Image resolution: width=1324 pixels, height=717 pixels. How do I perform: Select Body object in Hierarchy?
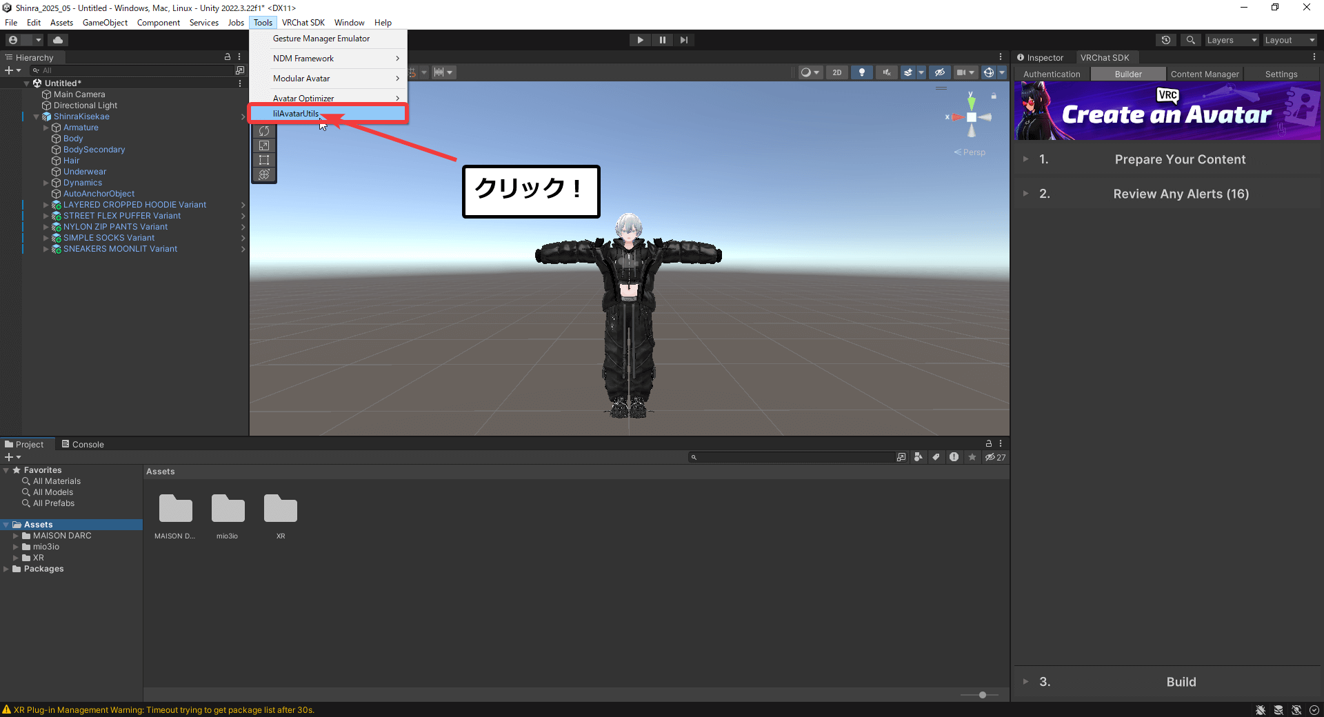[72, 139]
